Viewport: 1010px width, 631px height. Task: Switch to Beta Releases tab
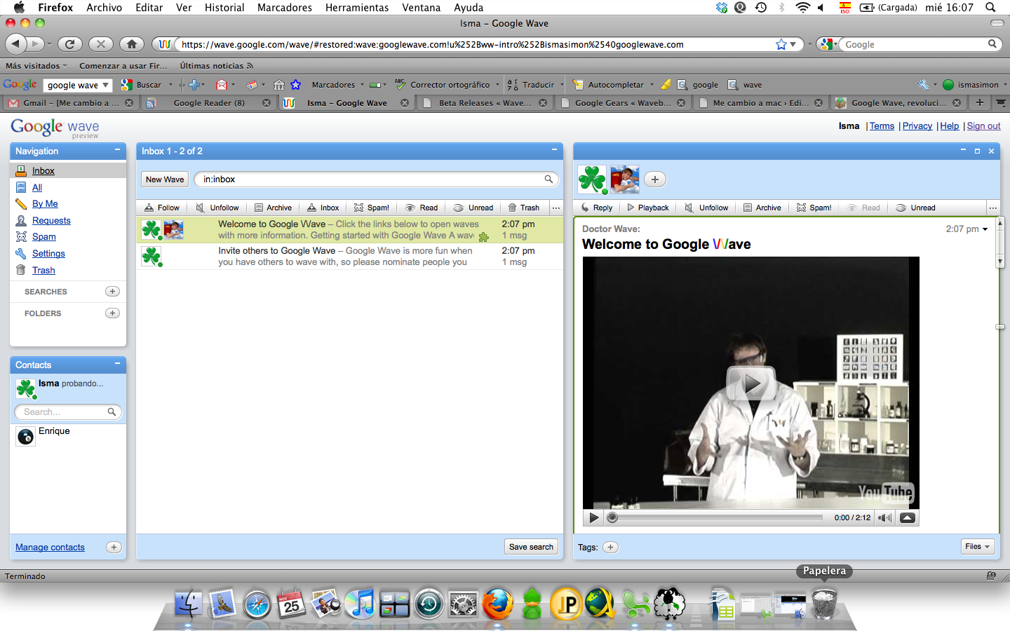[485, 103]
